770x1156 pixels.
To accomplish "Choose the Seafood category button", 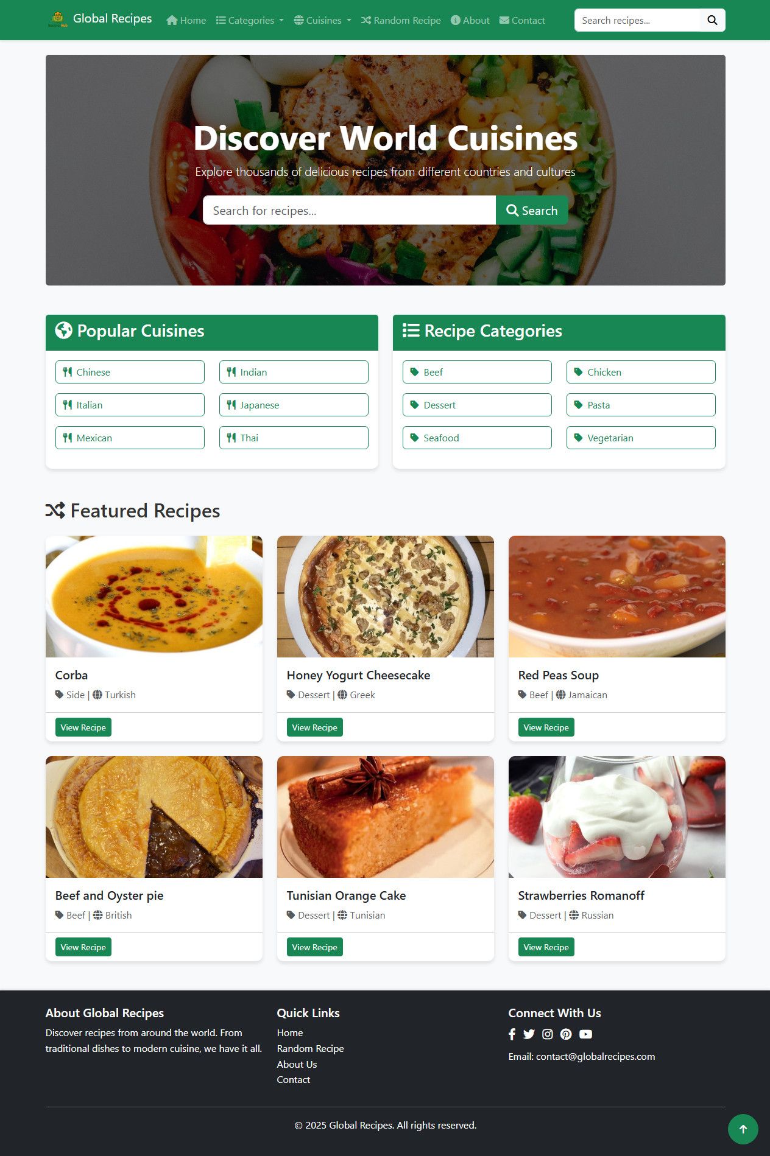I will [x=477, y=438].
